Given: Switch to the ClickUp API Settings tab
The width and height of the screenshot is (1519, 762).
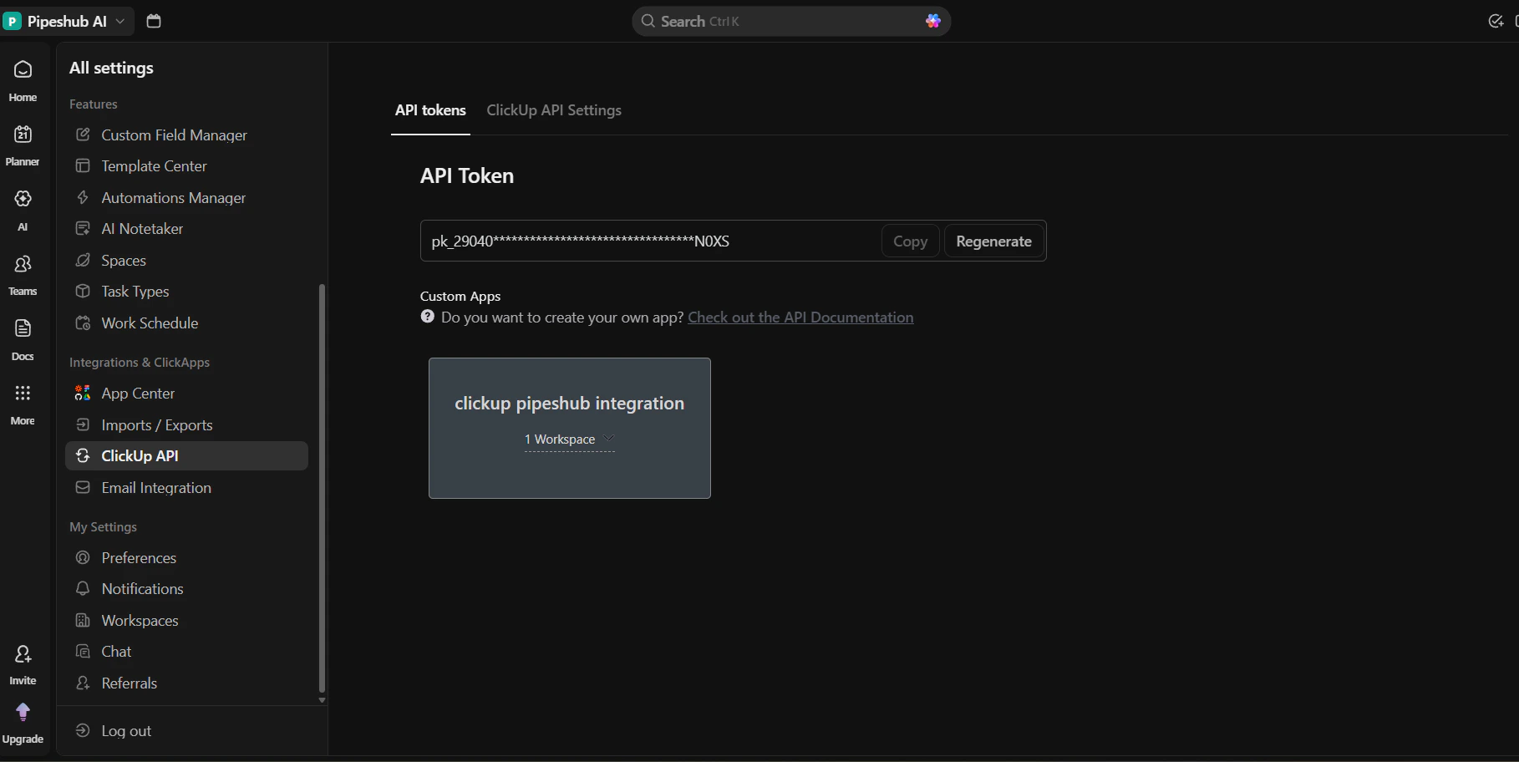Looking at the screenshot, I should (x=554, y=109).
